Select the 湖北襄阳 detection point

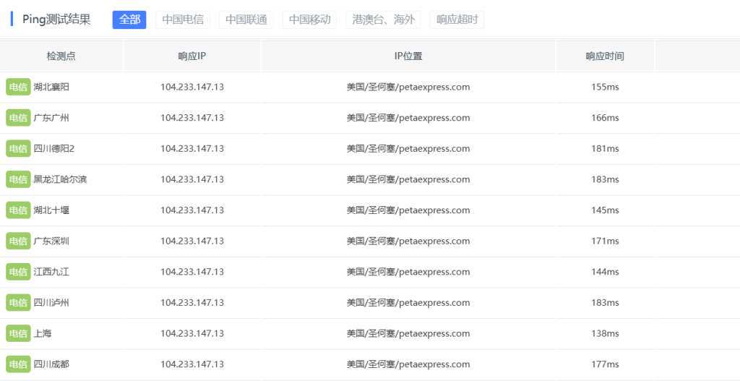click(x=51, y=87)
